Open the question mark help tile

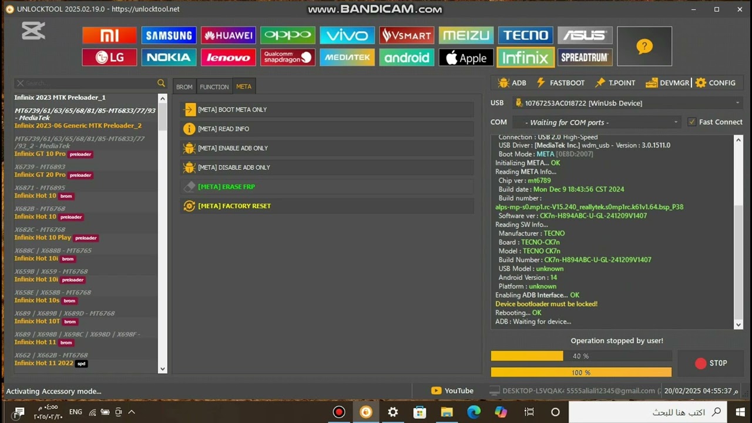tap(644, 46)
